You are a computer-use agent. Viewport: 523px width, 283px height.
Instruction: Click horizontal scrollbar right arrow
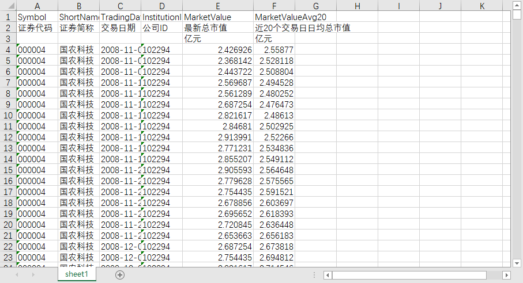[x=507, y=275]
